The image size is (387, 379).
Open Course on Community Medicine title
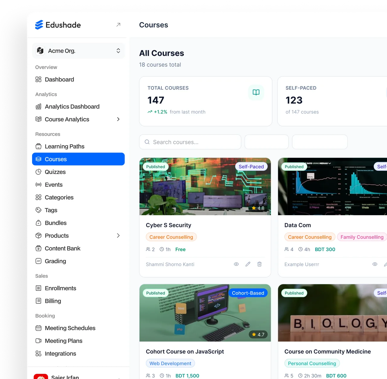[x=327, y=352]
